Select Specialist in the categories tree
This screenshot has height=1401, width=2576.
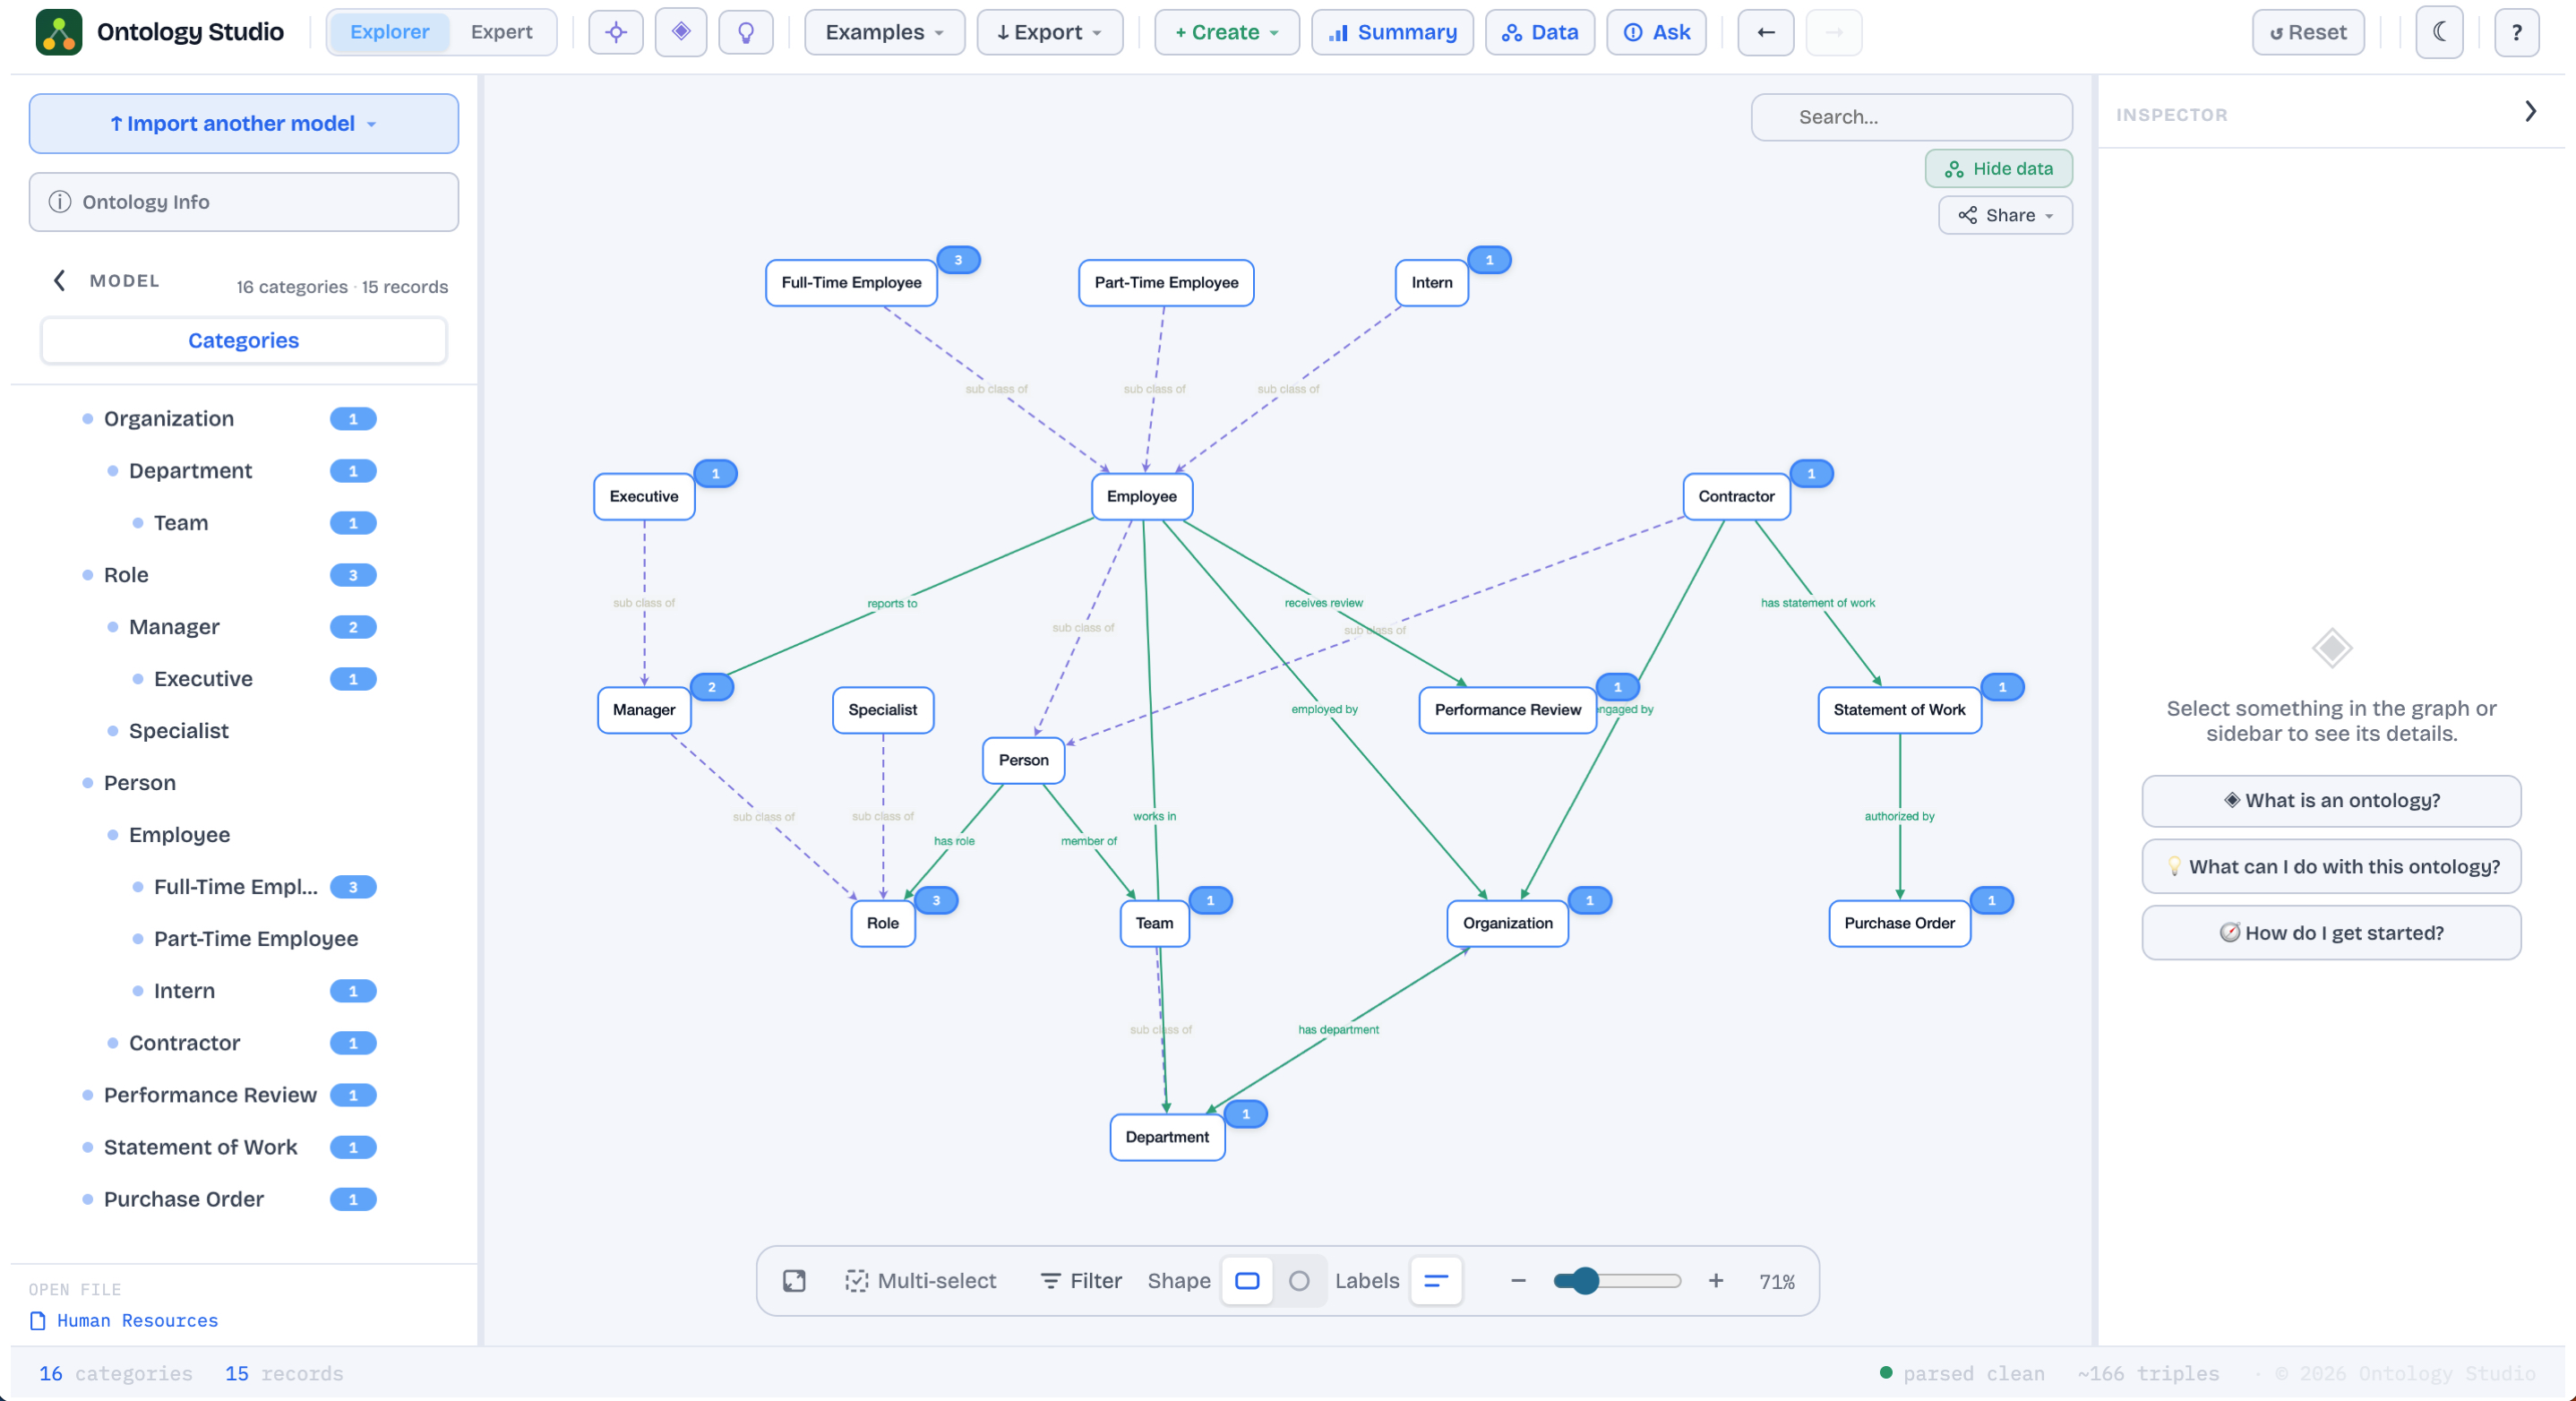pos(179,731)
